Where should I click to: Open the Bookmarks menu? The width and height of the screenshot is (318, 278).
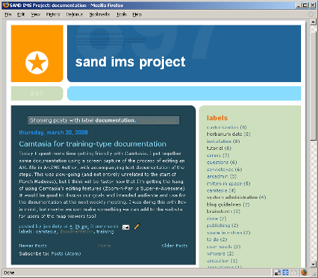(x=100, y=14)
